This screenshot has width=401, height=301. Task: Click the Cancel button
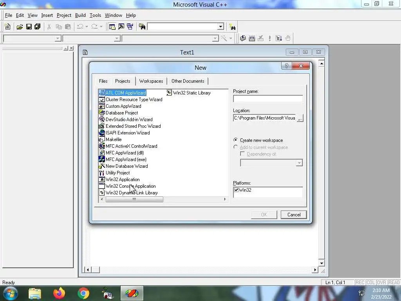tap(294, 214)
